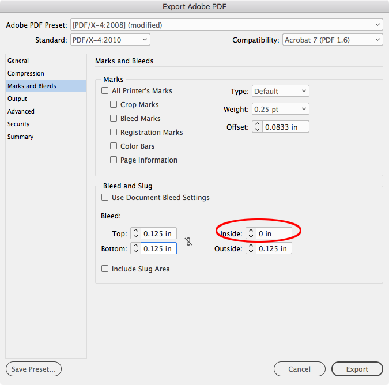Open the Standard dropdown

tap(110, 40)
